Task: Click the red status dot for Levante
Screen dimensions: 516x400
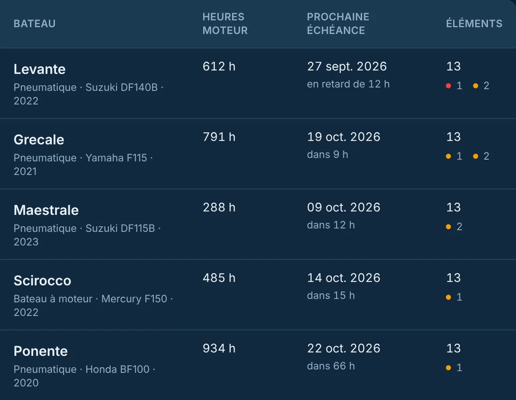Action: coord(448,86)
